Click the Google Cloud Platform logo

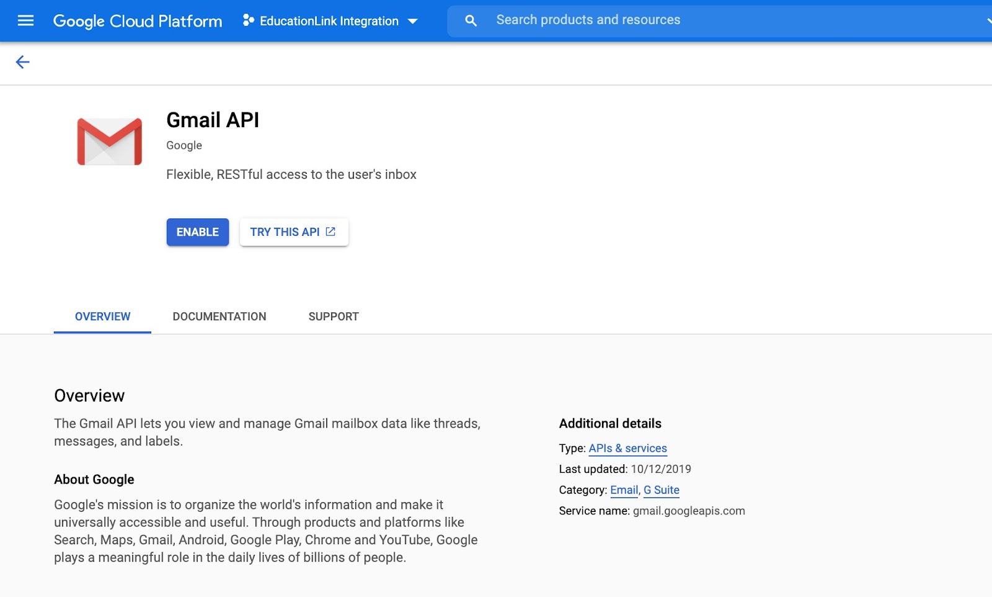click(137, 21)
